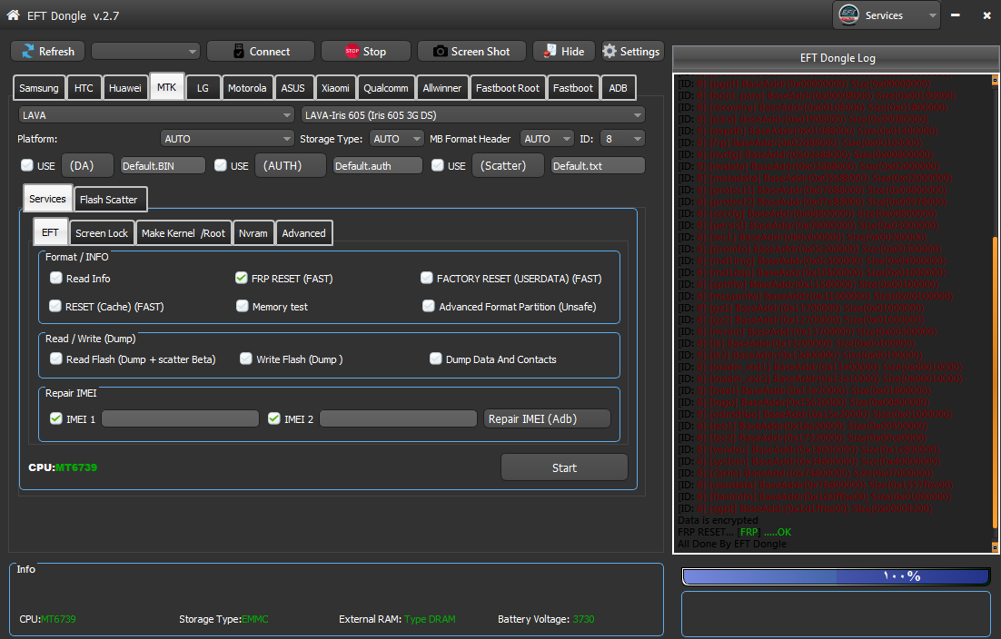Click the 100% progress bar
Image resolution: width=1001 pixels, height=639 pixels.
click(837, 576)
